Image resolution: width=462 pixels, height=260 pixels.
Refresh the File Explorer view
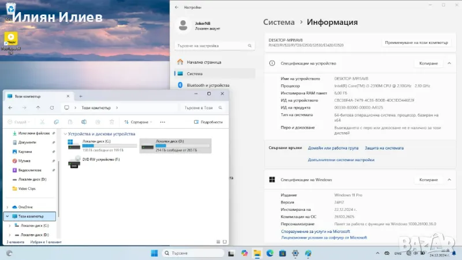(x=52, y=108)
